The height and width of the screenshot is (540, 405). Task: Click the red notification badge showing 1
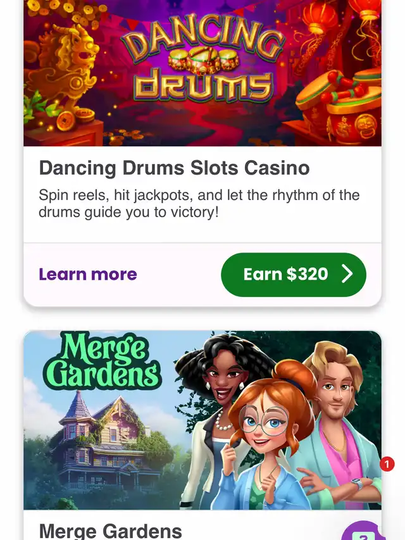coord(387,464)
